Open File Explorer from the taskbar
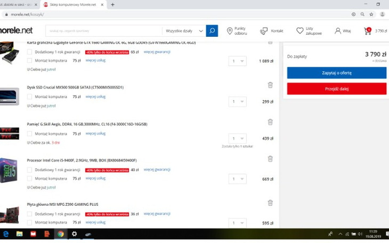The width and height of the screenshot is (389, 243). [20, 234]
